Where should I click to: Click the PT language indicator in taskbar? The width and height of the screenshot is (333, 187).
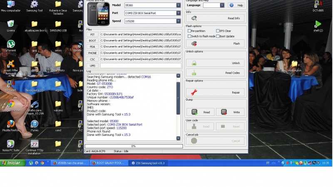point(268,163)
